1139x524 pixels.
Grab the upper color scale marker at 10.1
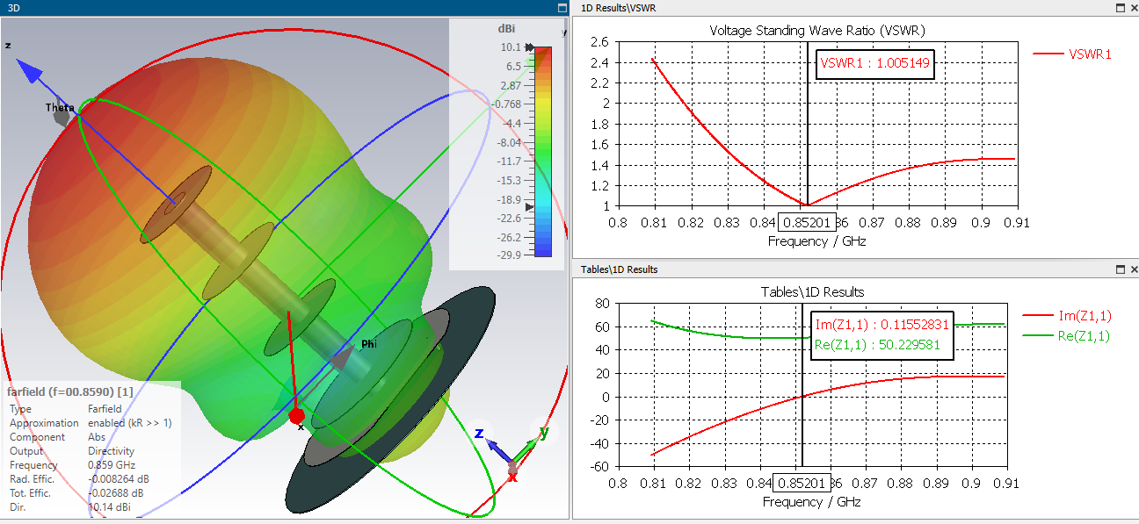[x=530, y=47]
